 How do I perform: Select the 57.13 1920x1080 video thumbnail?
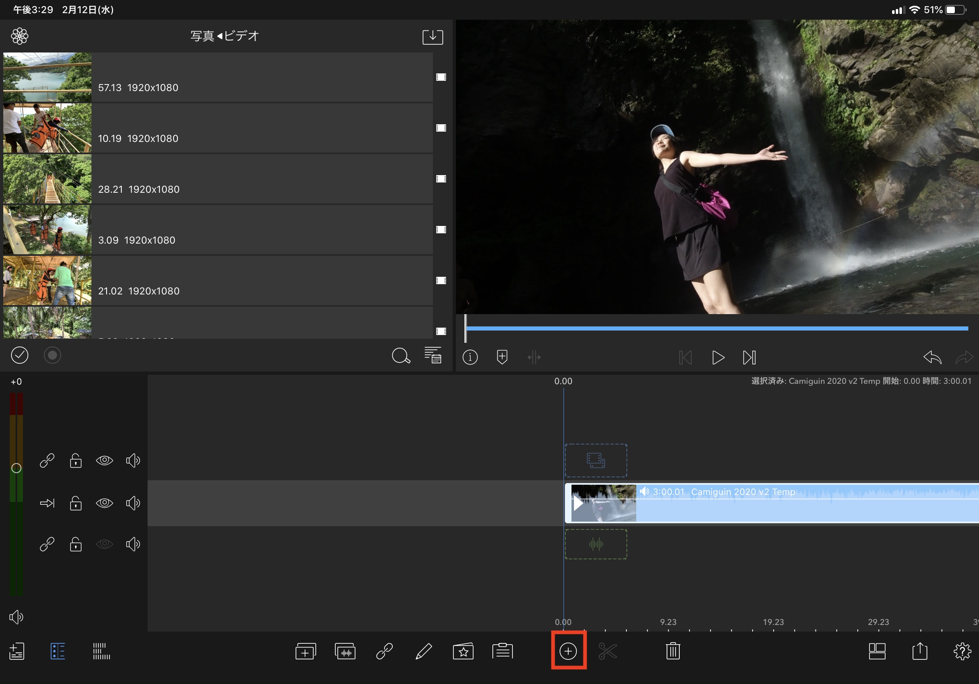47,77
